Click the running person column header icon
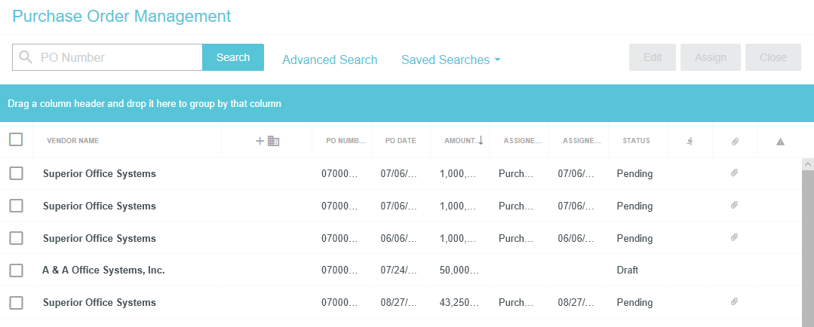The image size is (814, 327). (x=690, y=141)
